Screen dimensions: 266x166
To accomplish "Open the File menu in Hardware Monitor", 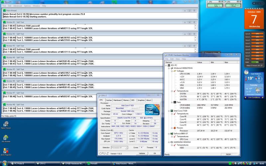I will (167, 59).
